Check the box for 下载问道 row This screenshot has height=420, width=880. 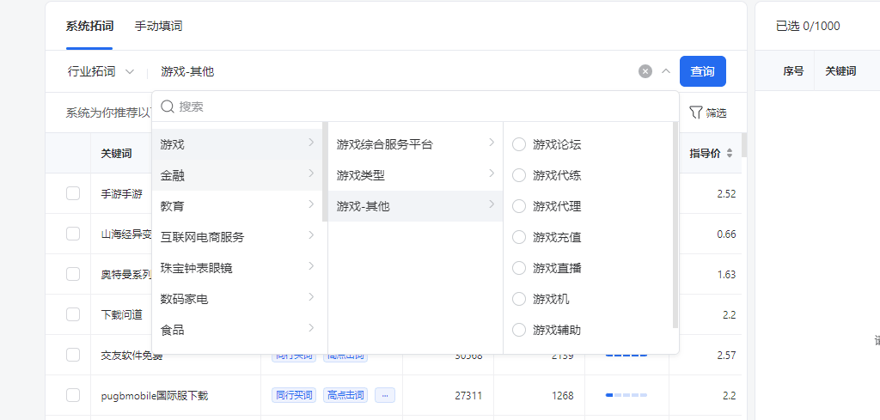tap(73, 314)
